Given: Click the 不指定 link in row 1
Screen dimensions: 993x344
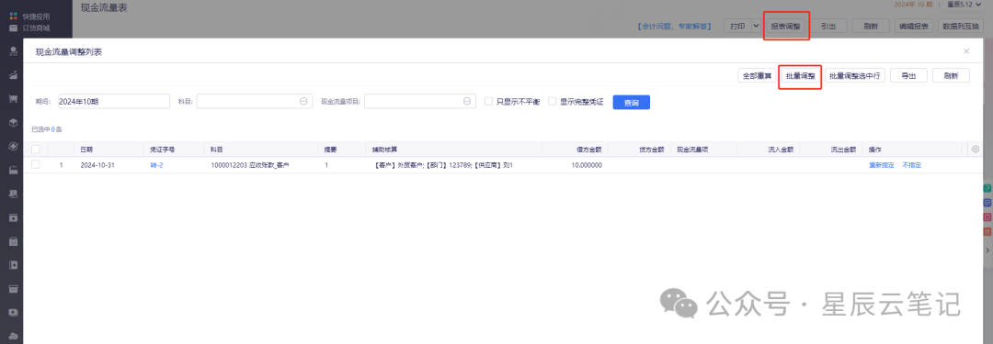Looking at the screenshot, I should 912,164.
